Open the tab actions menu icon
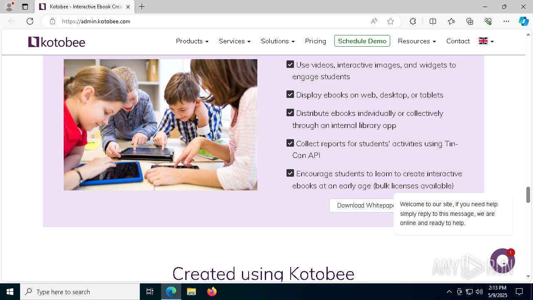Image resolution: width=533 pixels, height=300 pixels. click(25, 7)
